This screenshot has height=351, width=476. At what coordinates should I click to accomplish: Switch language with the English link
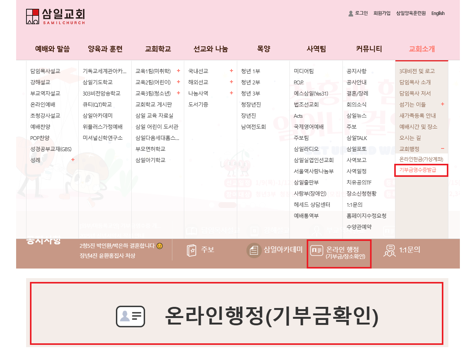point(438,13)
